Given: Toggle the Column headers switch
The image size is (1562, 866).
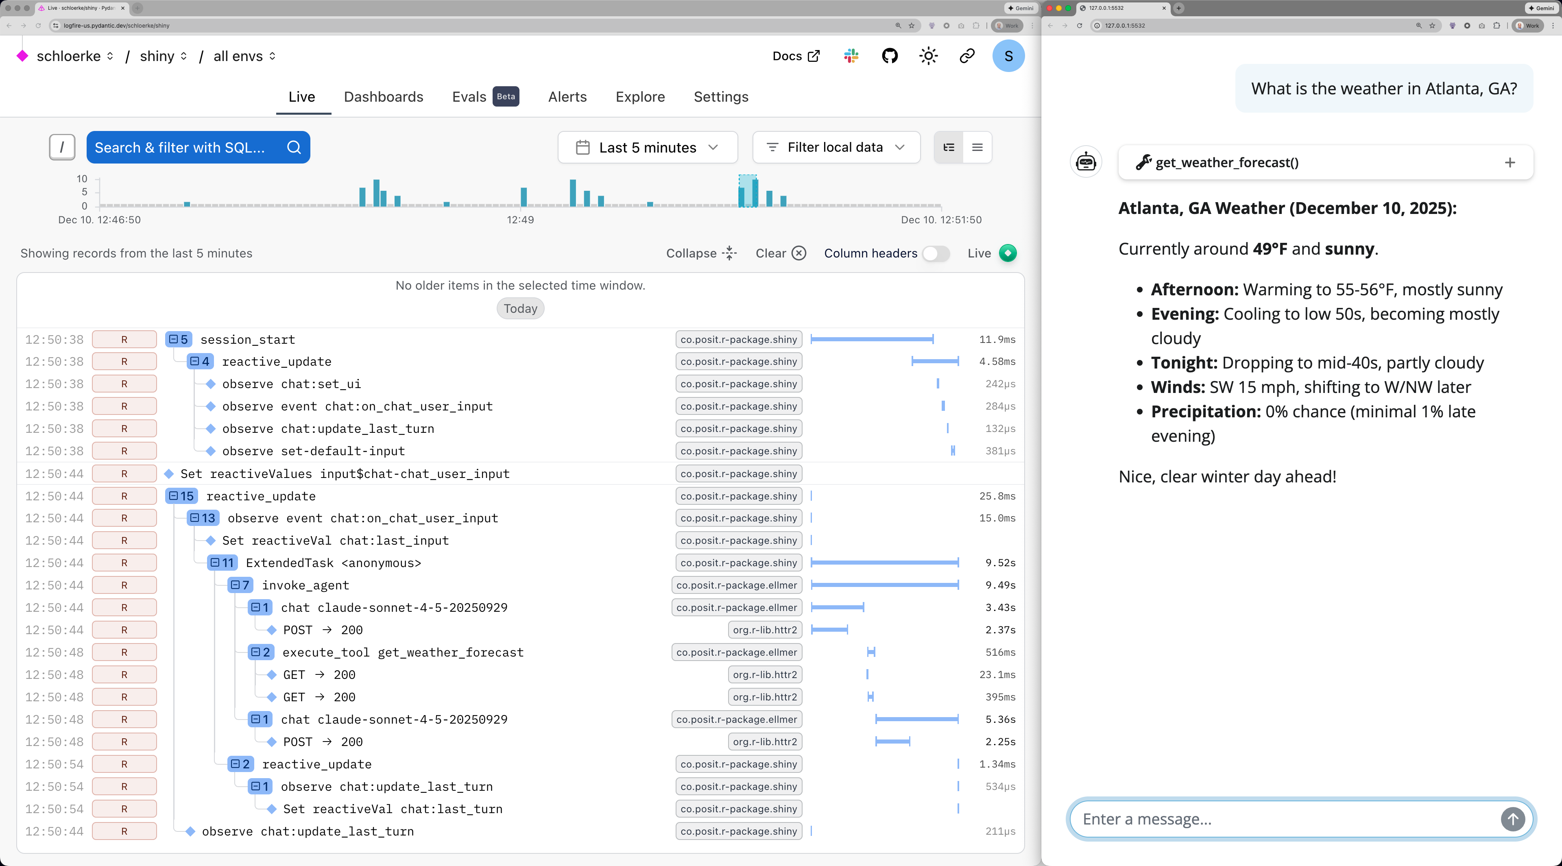Looking at the screenshot, I should pyautogui.click(x=935, y=253).
